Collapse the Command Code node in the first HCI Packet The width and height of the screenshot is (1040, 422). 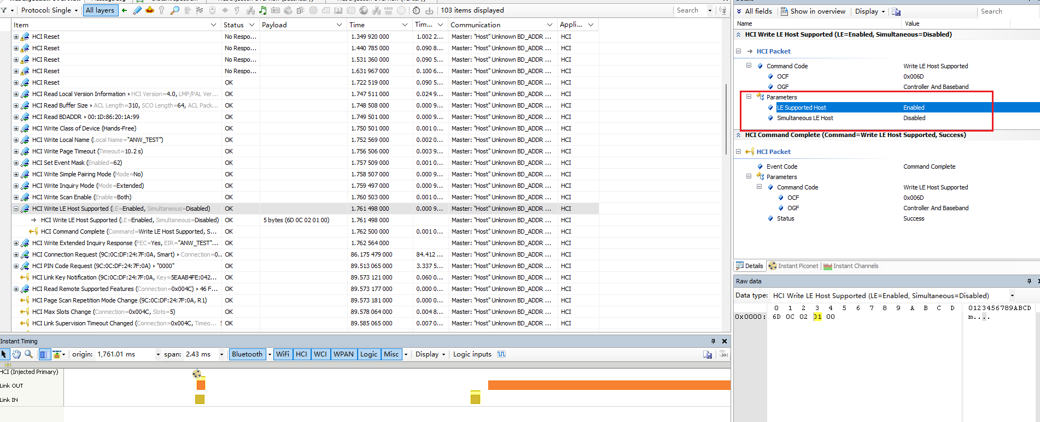749,66
